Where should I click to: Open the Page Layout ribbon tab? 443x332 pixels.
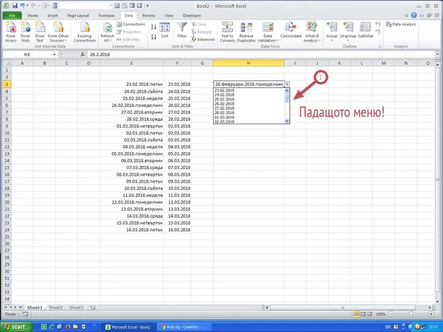(x=78, y=14)
